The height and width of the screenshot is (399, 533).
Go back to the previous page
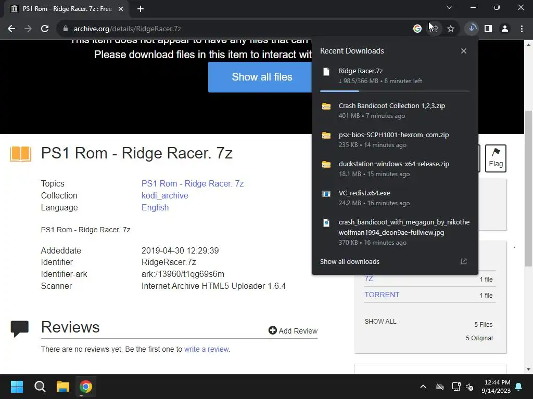tap(11, 29)
